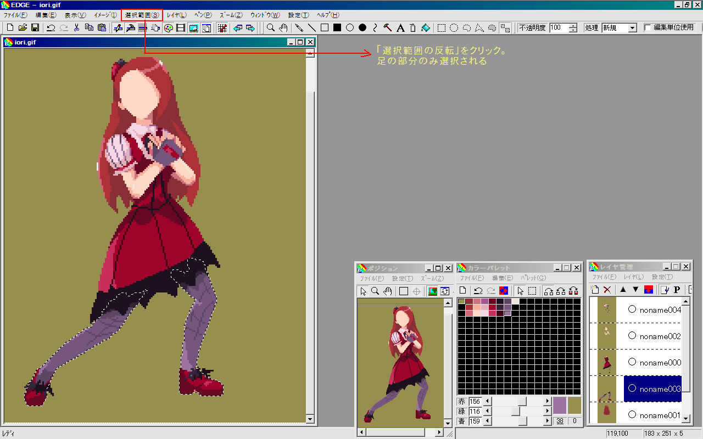The height and width of the screenshot is (439, 703).
Task: Select the paint bucket fill tool
Action: click(426, 27)
